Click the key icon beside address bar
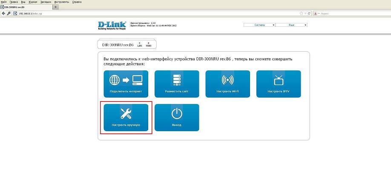Viewport: 391px width, 186px height. [x=9, y=14]
